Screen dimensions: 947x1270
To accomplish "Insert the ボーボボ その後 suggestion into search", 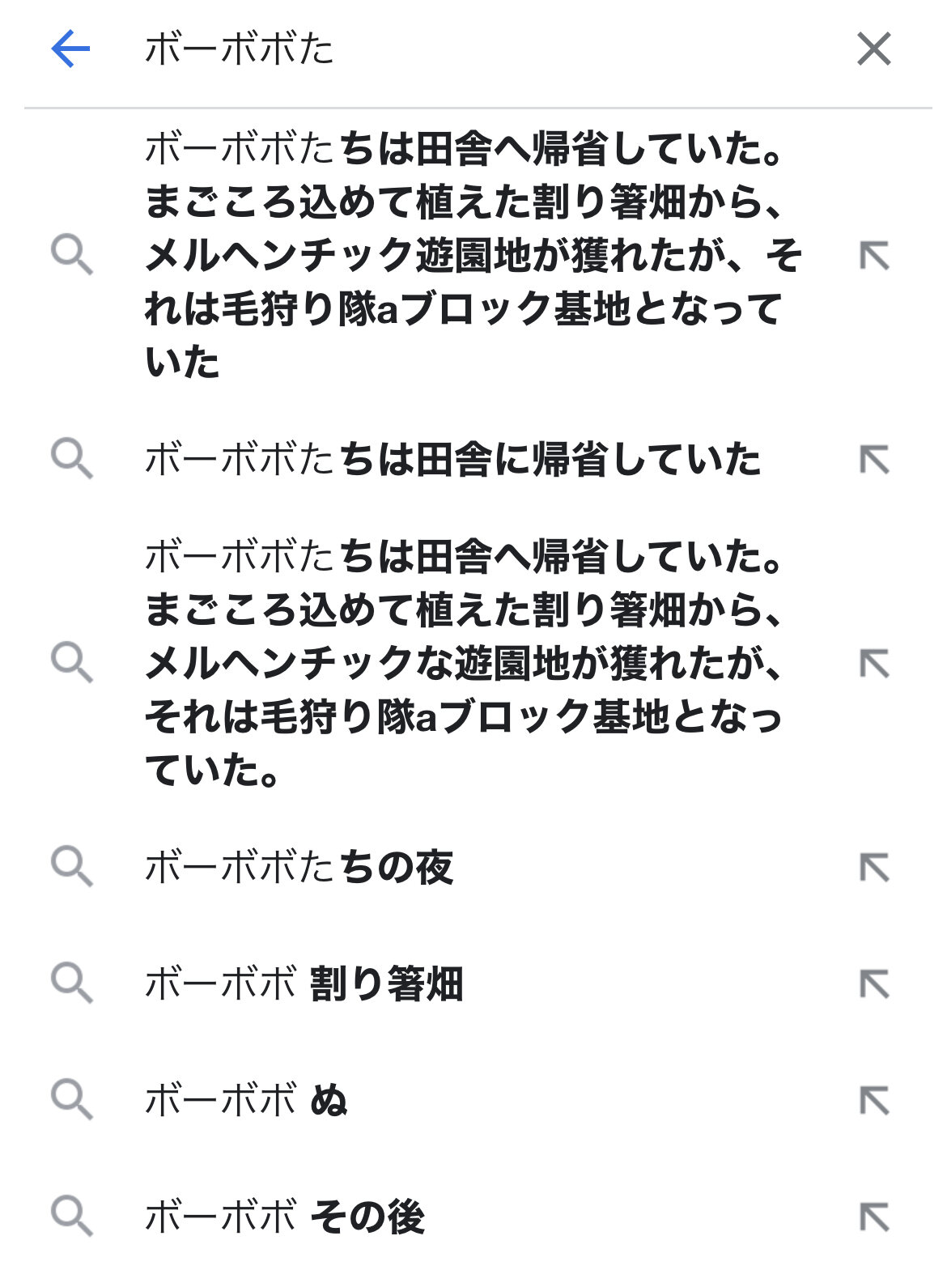I will [873, 1217].
